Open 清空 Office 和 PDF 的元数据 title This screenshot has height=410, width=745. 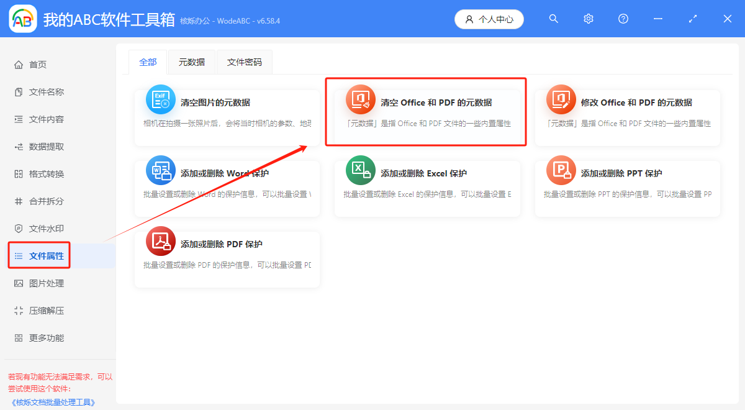point(436,102)
